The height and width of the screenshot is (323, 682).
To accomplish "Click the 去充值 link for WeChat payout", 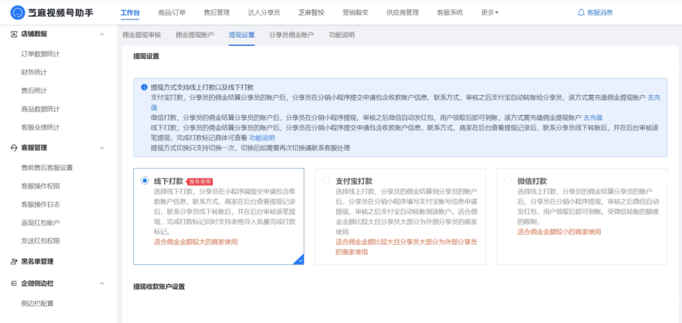I will 592,118.
